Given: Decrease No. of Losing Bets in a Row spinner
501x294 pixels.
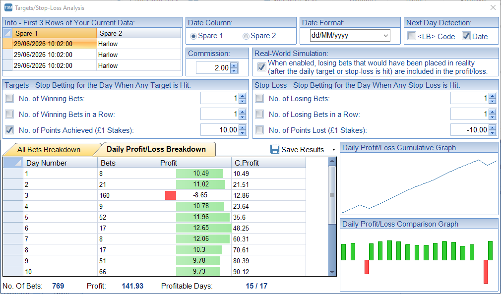Looking at the screenshot, I should pyautogui.click(x=493, y=117).
